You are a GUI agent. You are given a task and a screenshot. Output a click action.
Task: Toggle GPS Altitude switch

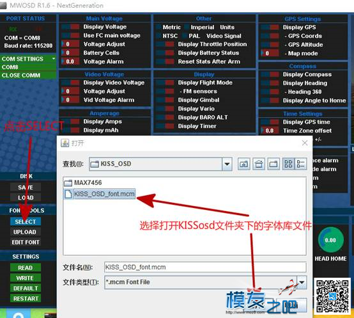click(x=270, y=45)
